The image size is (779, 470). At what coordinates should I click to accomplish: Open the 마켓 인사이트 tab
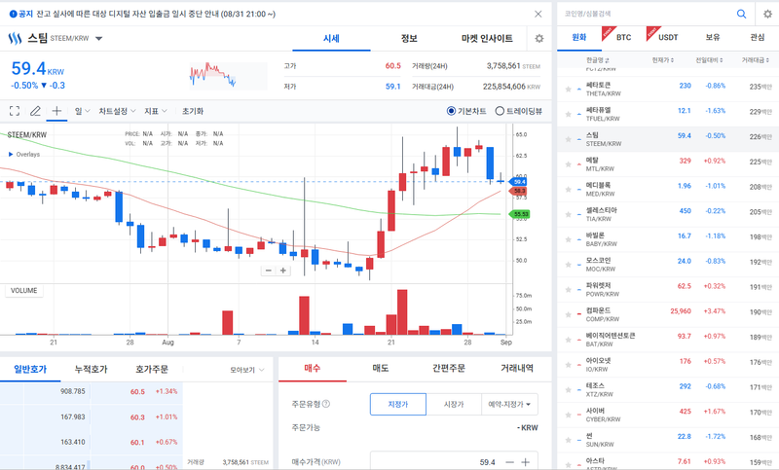coord(487,38)
